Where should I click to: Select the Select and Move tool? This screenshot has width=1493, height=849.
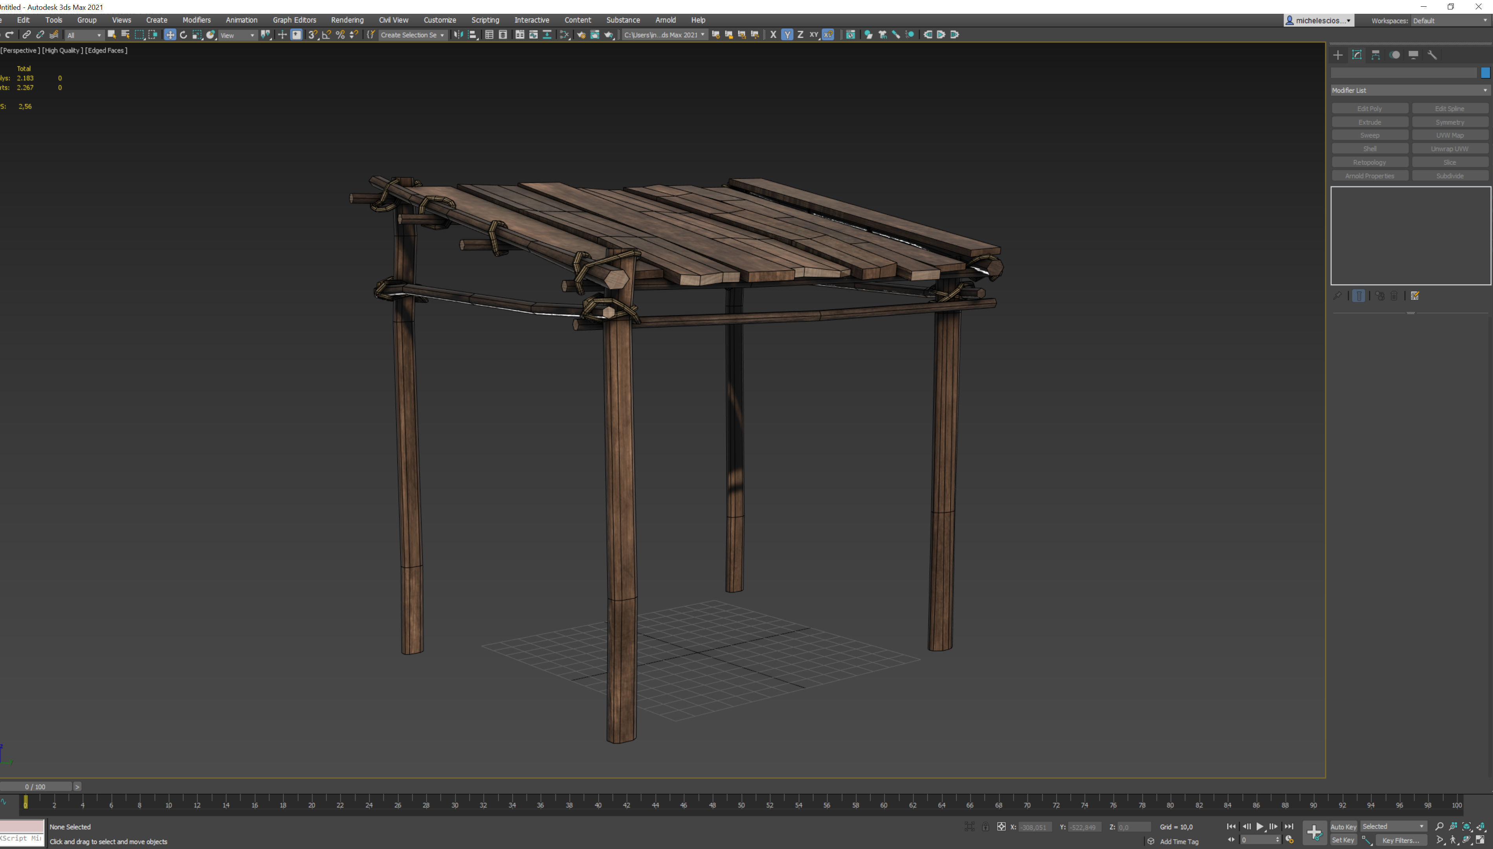point(170,35)
